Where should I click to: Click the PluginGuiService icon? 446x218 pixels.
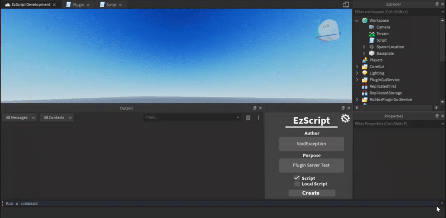365,80
